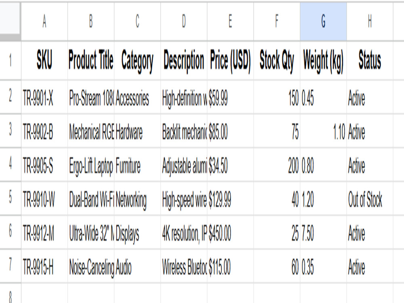
Task: Click the Noise-Canceling title cell
Action: point(91,266)
